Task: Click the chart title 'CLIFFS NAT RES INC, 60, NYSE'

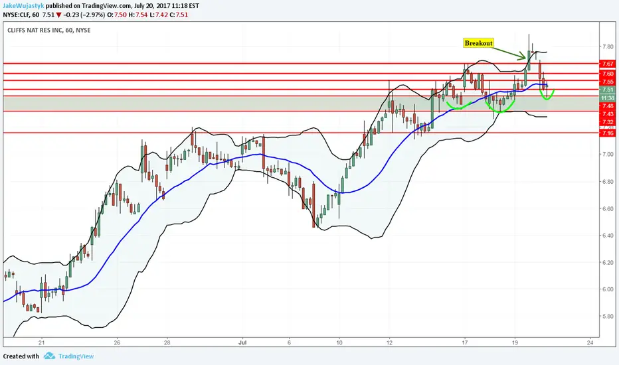Action: (49, 30)
